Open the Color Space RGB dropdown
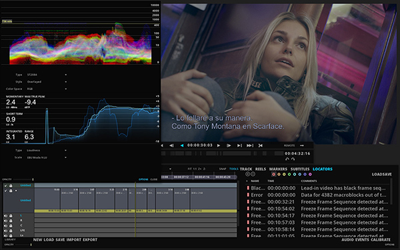The width and height of the screenshot is (400, 250). point(66,89)
